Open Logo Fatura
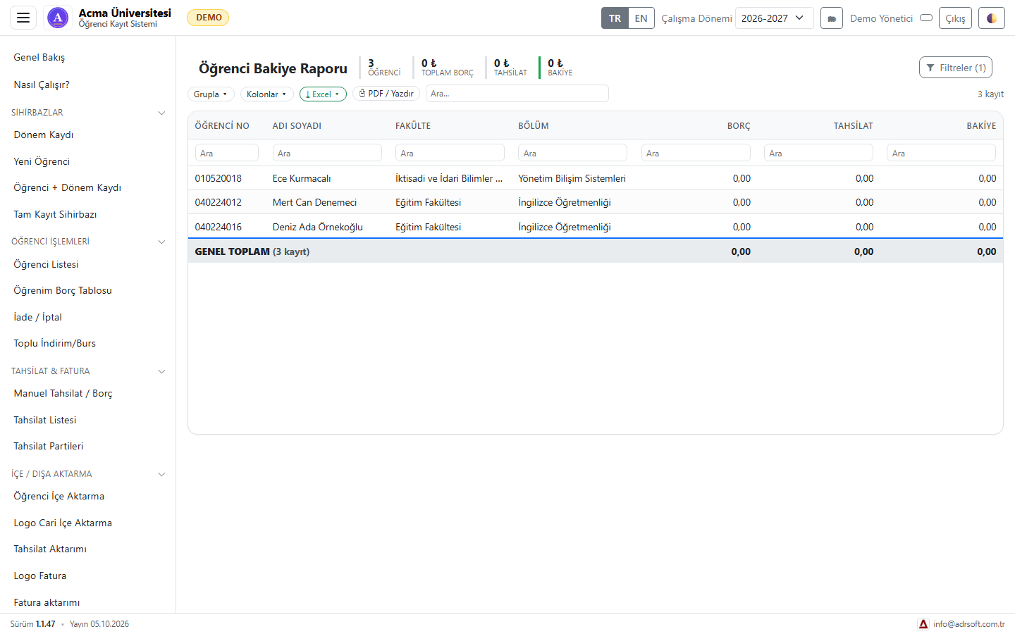1015x634 pixels. click(x=40, y=576)
